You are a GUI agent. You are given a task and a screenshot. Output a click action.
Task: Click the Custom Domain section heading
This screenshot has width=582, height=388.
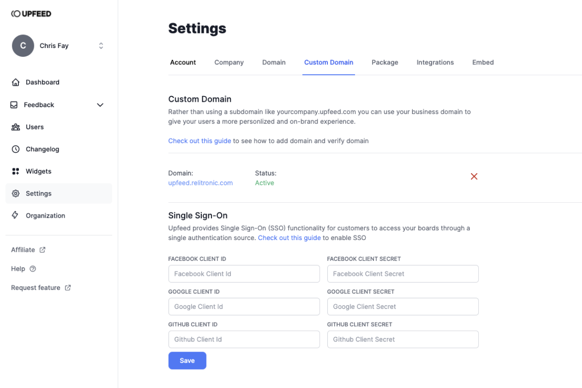point(200,99)
